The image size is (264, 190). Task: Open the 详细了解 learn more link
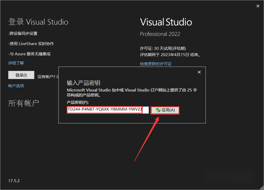coord(16,63)
